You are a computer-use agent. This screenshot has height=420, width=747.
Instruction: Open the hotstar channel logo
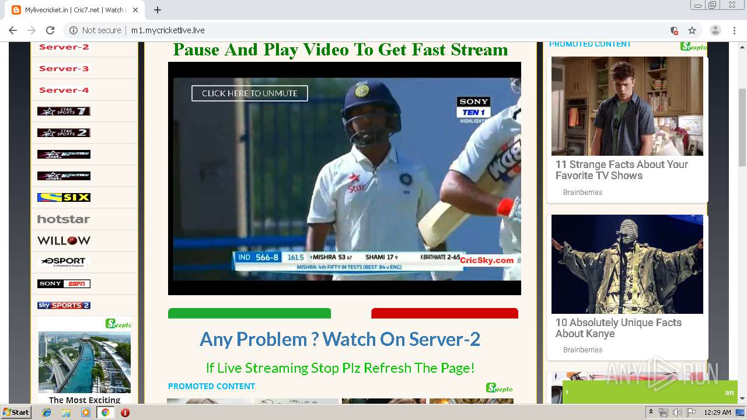point(64,219)
